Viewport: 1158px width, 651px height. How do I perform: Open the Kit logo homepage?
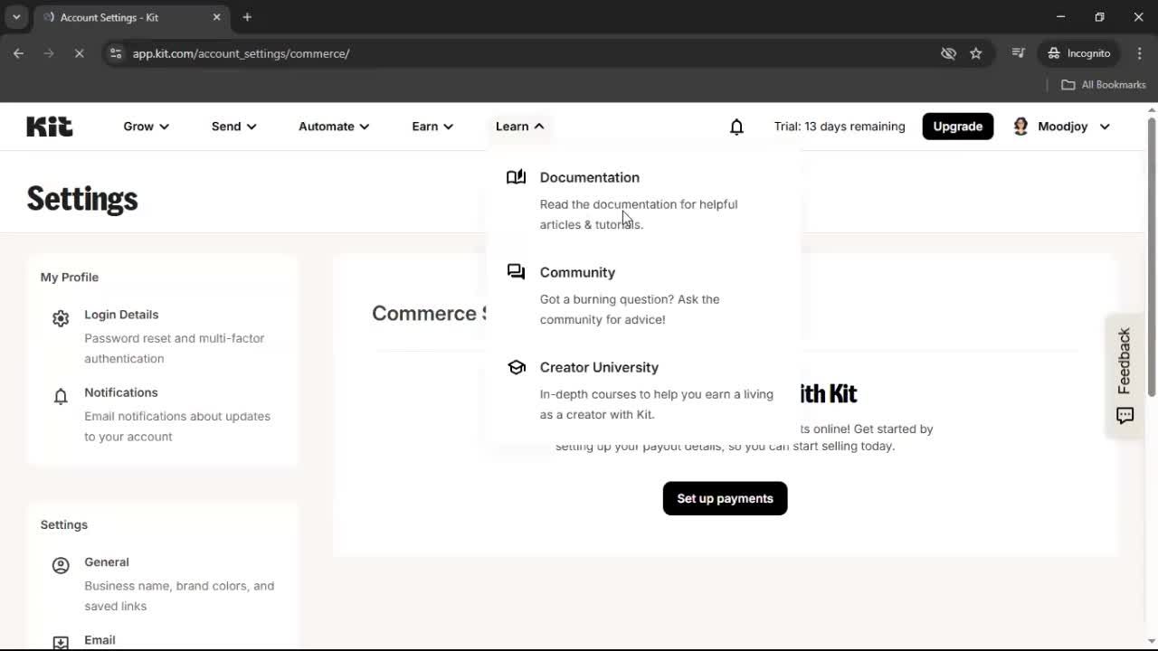coord(49,127)
